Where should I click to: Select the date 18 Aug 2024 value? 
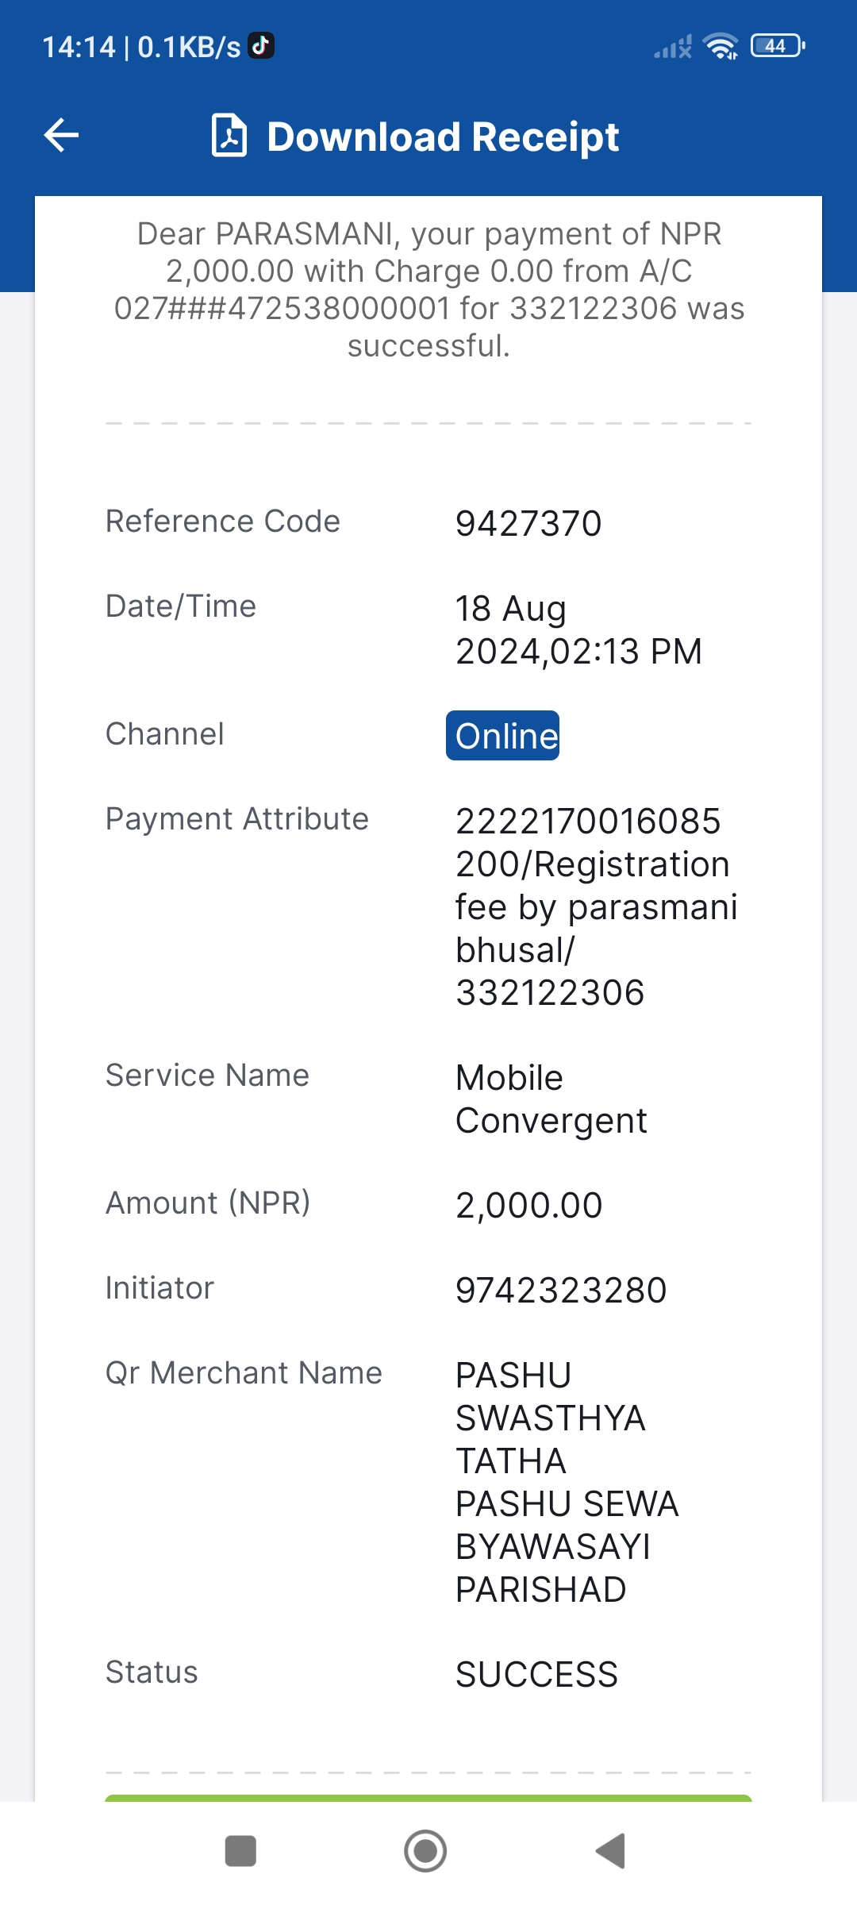click(x=578, y=630)
